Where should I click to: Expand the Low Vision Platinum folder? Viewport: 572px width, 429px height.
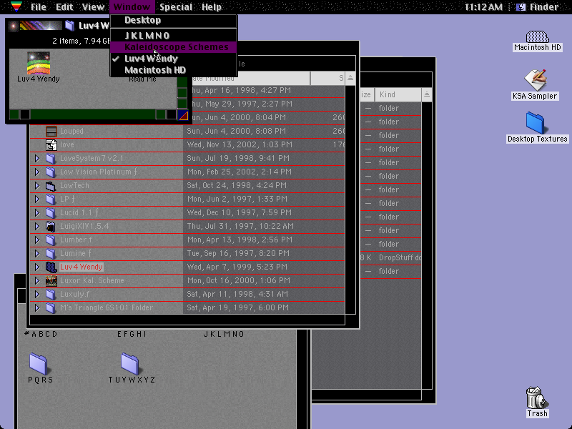(37, 172)
